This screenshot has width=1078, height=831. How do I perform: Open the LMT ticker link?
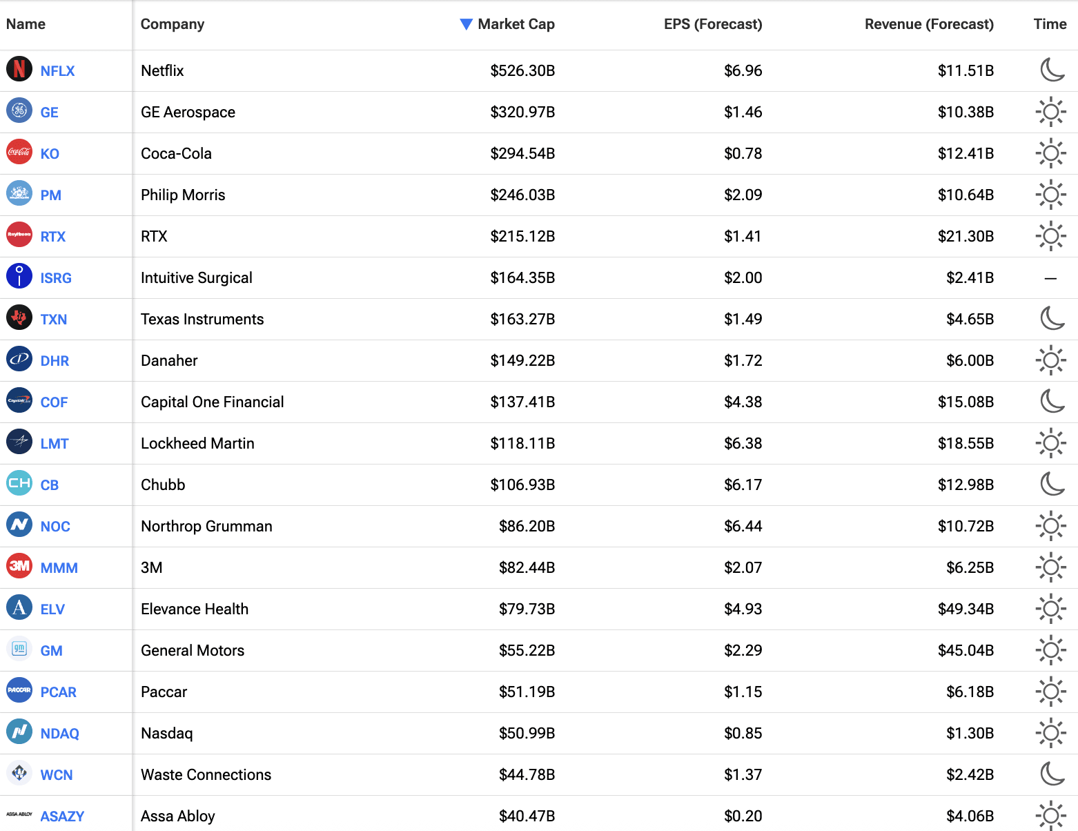(x=55, y=444)
